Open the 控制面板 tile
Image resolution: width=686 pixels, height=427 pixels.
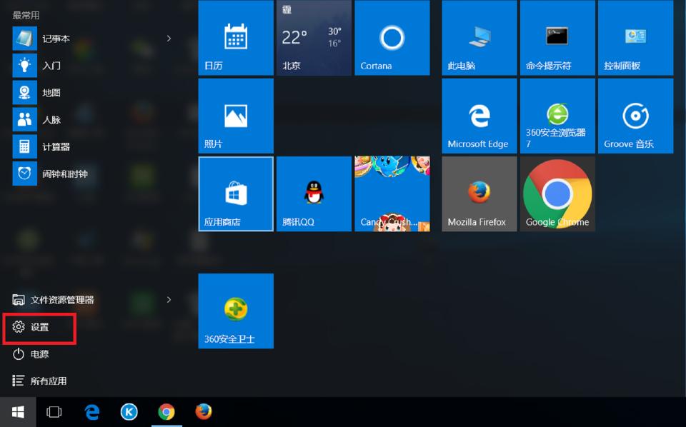[635, 38]
